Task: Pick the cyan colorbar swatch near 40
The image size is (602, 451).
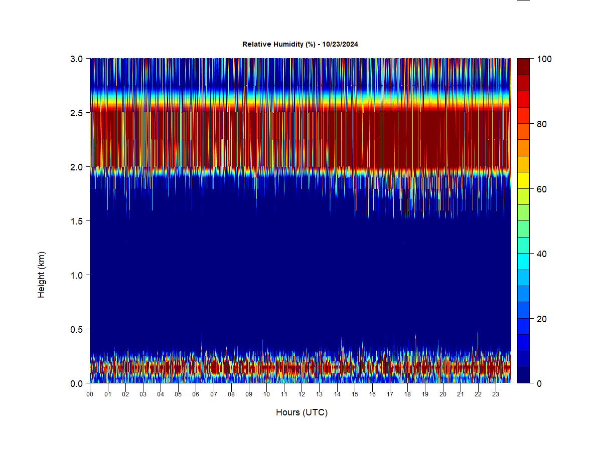Action: tap(523, 261)
